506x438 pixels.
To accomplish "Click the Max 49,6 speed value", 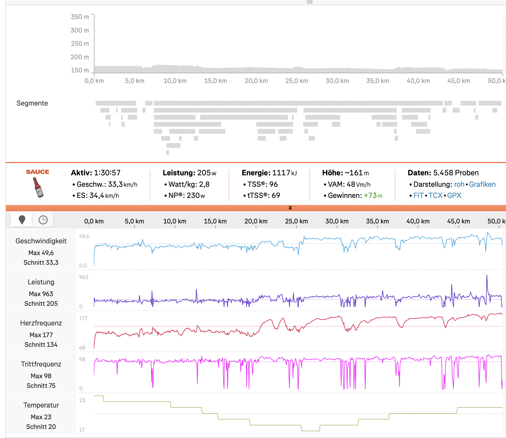I will [x=41, y=253].
